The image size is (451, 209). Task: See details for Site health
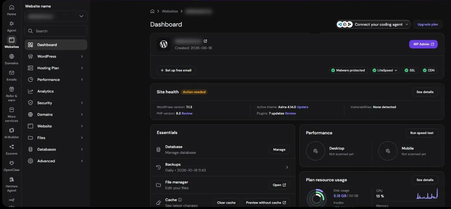click(425, 92)
